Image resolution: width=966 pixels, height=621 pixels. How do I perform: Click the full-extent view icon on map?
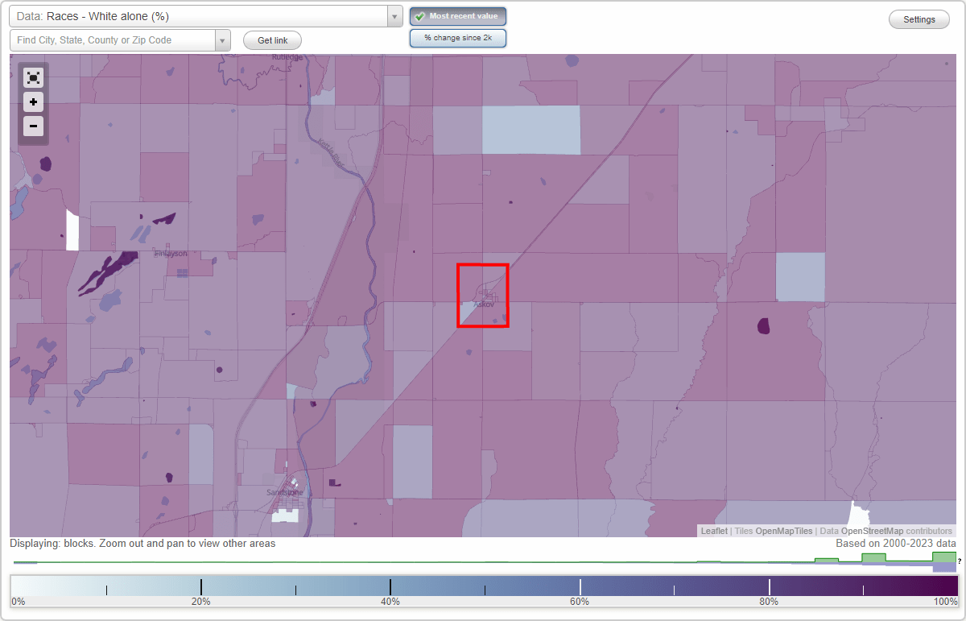click(33, 77)
